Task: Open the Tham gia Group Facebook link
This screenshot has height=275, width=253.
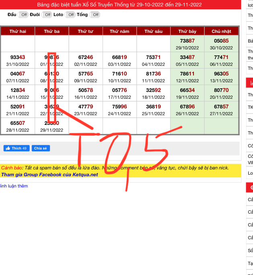Action: (49, 175)
